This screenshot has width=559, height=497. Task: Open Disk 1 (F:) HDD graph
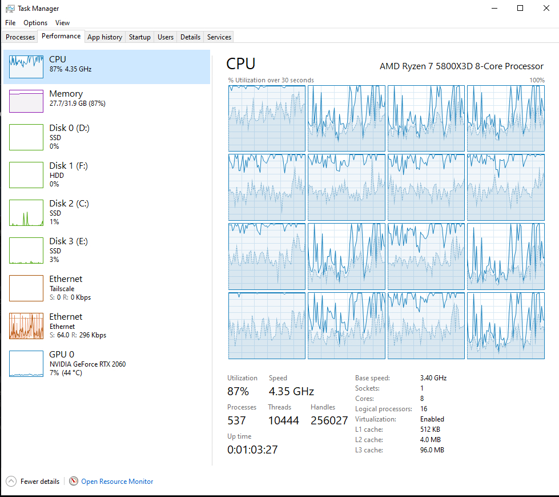click(26, 175)
